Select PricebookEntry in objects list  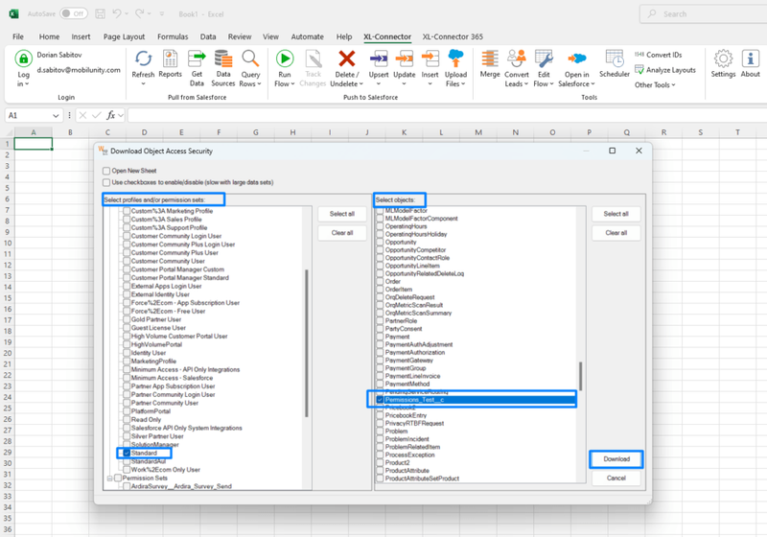pyautogui.click(x=406, y=415)
